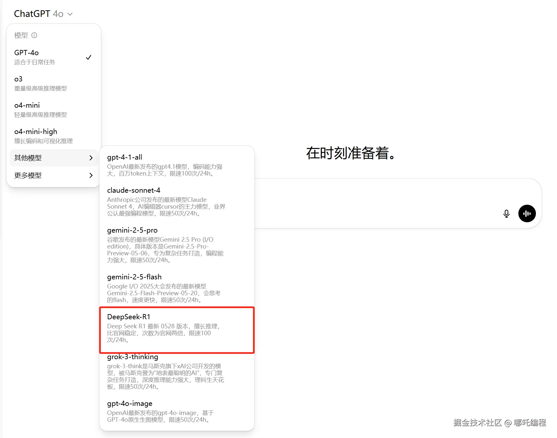Image resolution: width=557 pixels, height=438 pixels.
Task: Choose the grok-3-thinking model
Action: (x=177, y=371)
